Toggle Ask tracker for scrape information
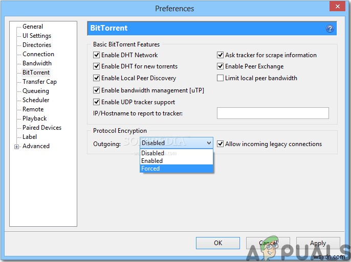Image resolution: width=351 pixels, height=262 pixels. [x=220, y=55]
